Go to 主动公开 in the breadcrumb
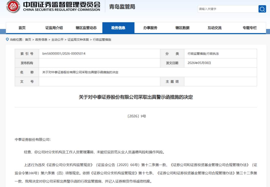270x187 pixels. tap(57, 40)
